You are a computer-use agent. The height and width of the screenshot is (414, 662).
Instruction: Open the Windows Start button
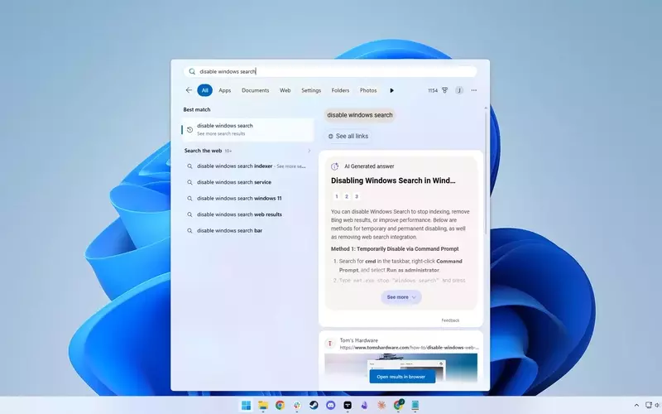click(x=246, y=405)
